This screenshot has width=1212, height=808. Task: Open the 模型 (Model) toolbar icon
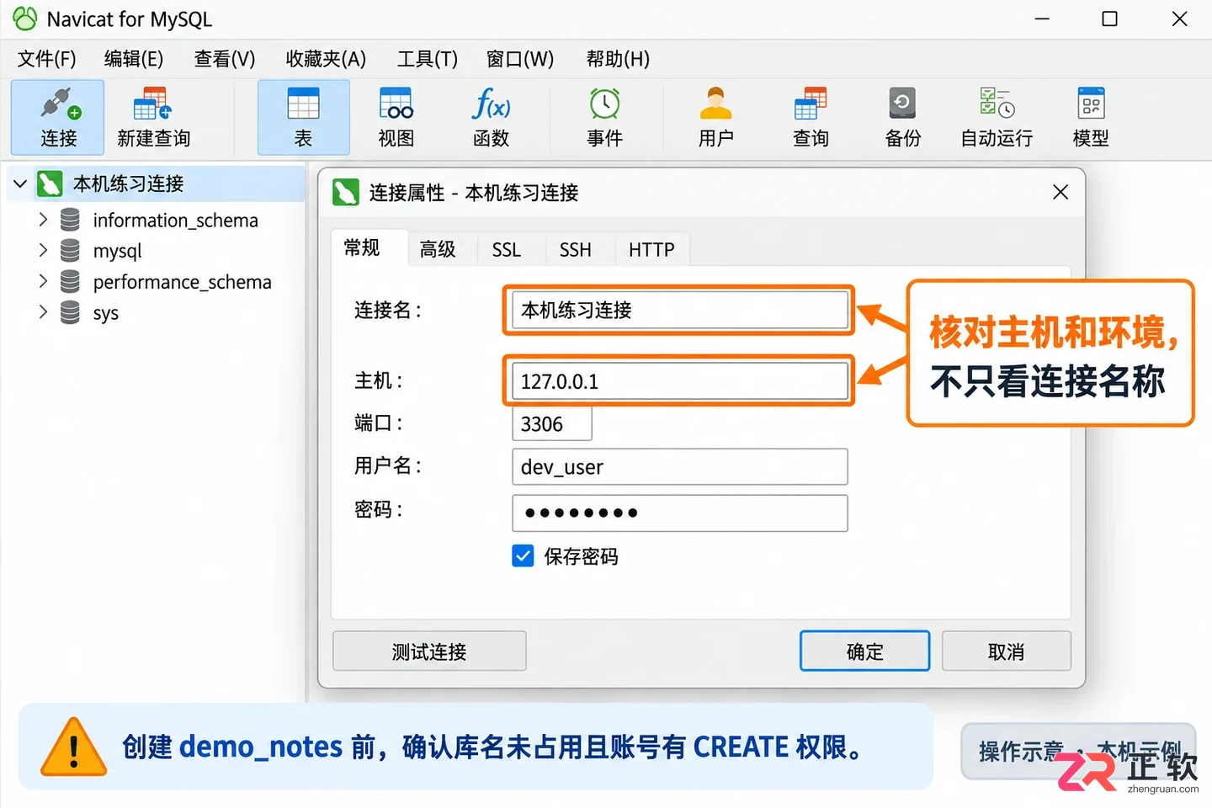point(1091,117)
